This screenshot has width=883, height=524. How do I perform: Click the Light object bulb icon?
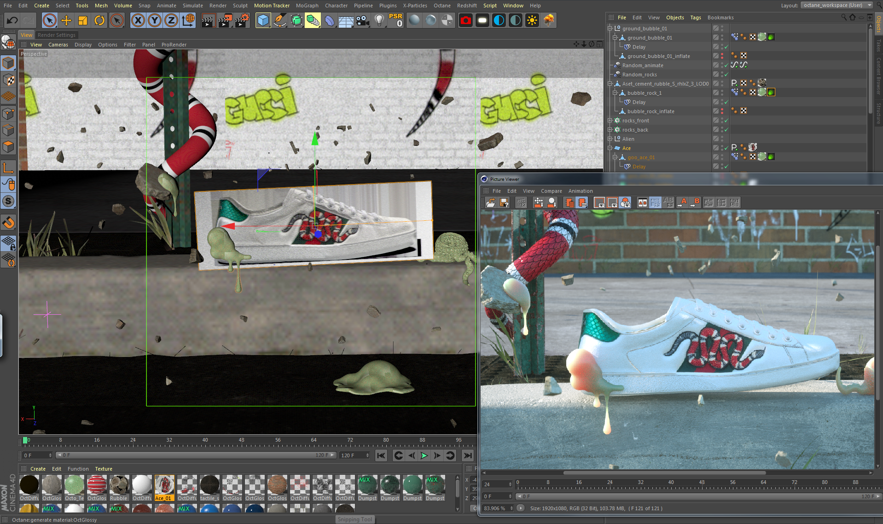point(379,20)
